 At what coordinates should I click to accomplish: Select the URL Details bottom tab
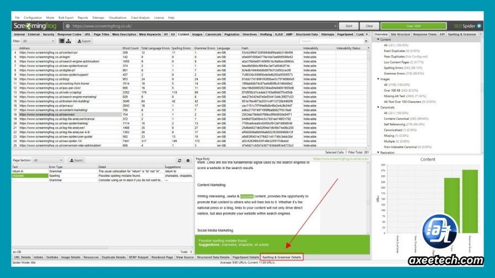click(22, 257)
